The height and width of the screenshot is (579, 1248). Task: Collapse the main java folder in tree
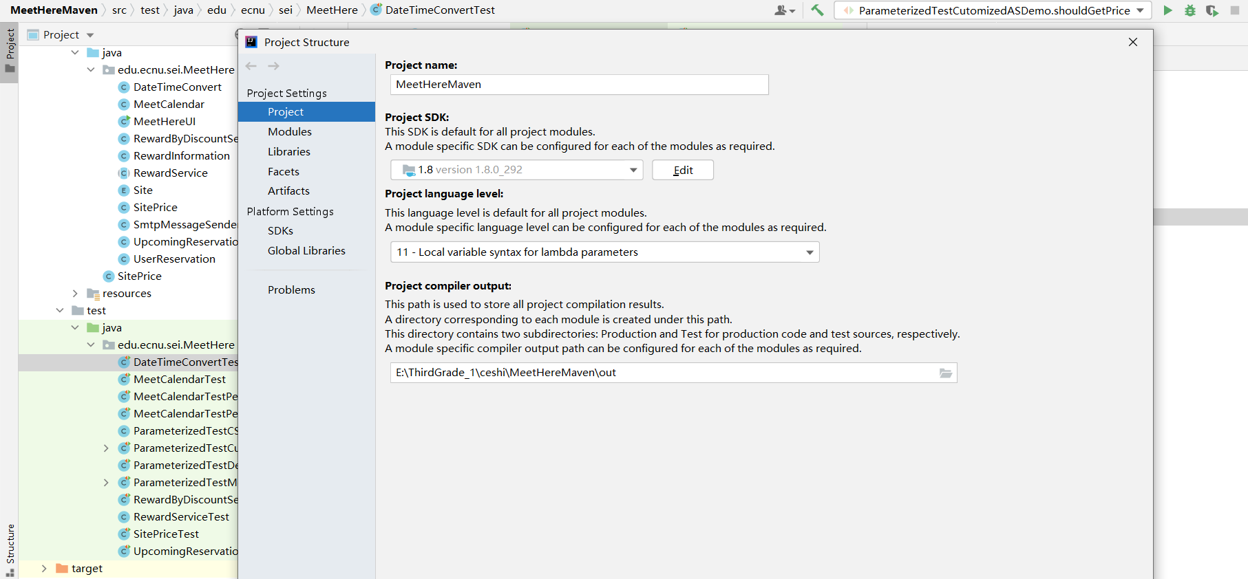(75, 52)
